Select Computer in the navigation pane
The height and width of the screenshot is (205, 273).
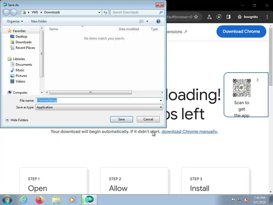point(20,93)
